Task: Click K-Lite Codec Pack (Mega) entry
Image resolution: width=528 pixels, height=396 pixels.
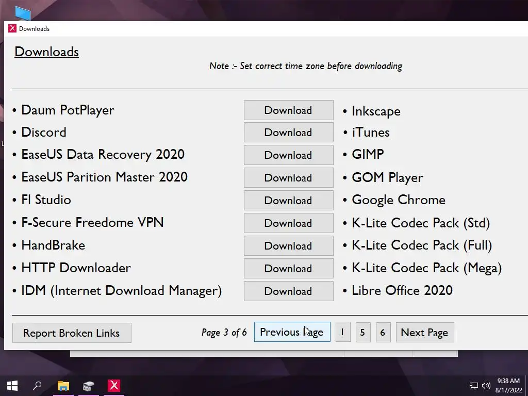Action: pyautogui.click(x=427, y=268)
